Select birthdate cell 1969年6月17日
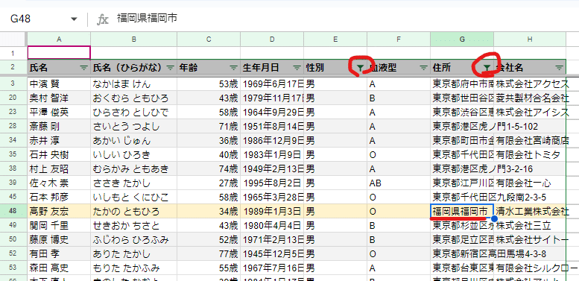The height and width of the screenshot is (281, 579). [272, 83]
